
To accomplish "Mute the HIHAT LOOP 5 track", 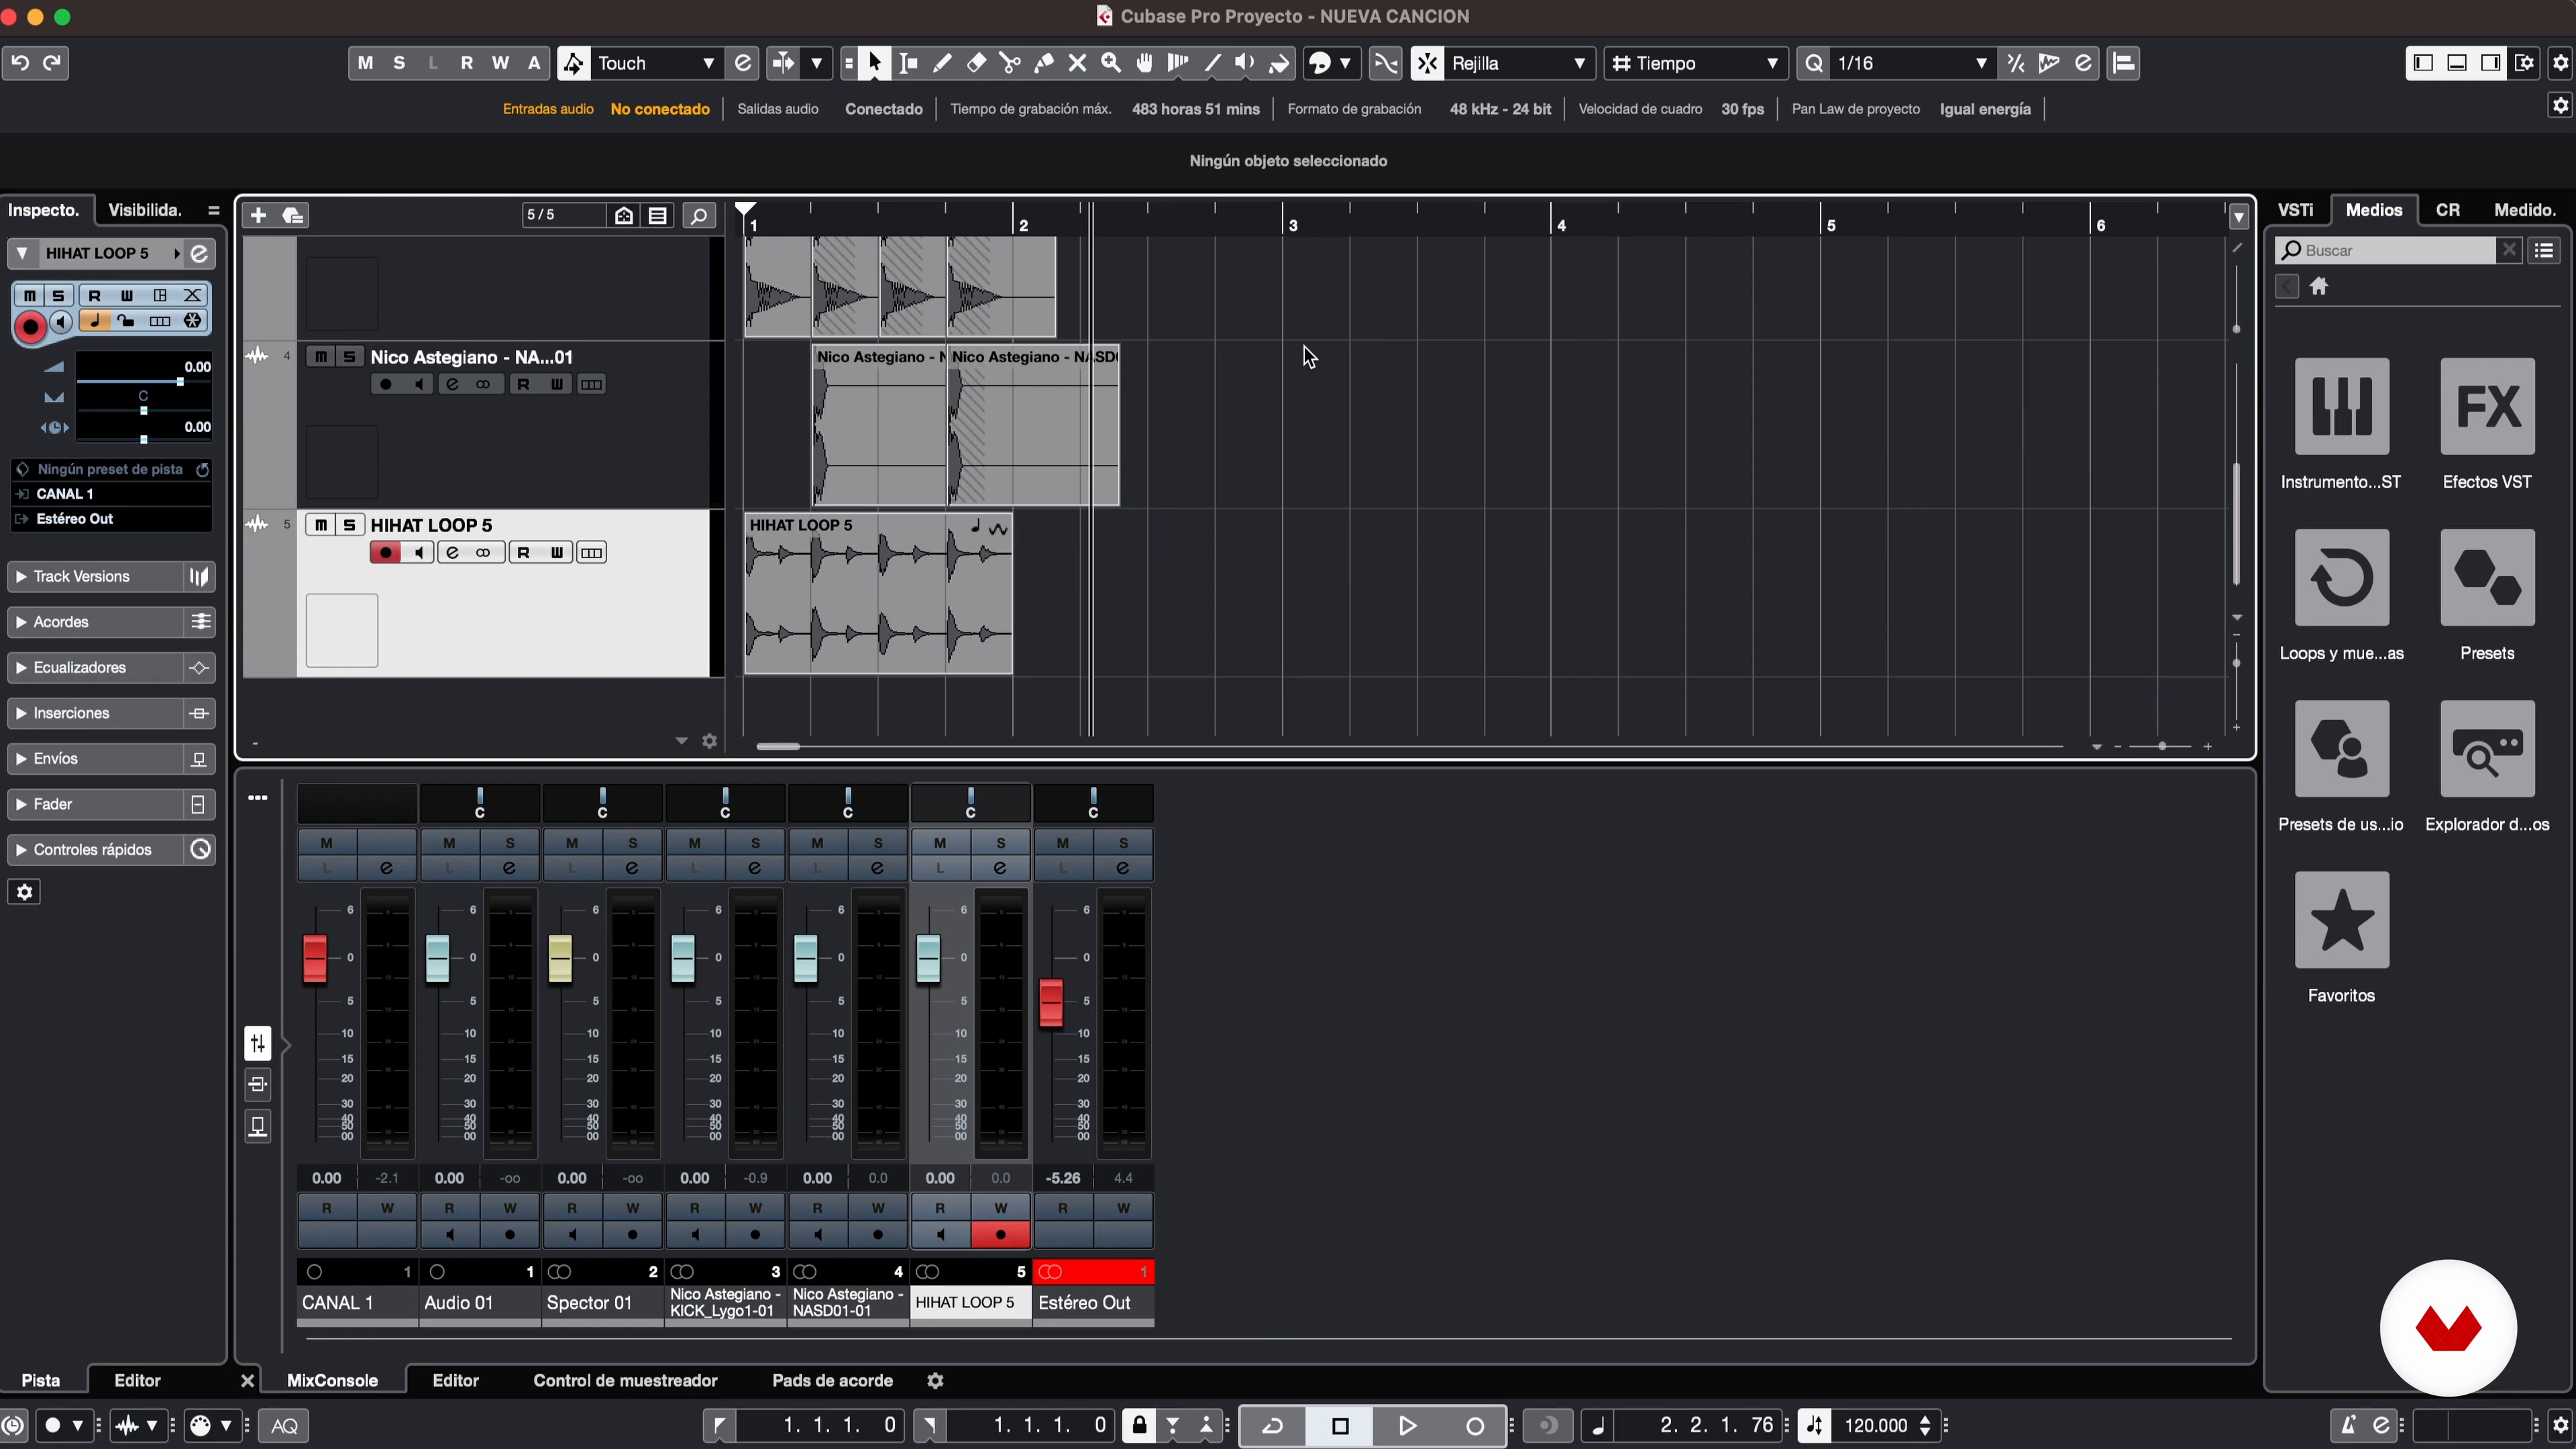I will (320, 525).
